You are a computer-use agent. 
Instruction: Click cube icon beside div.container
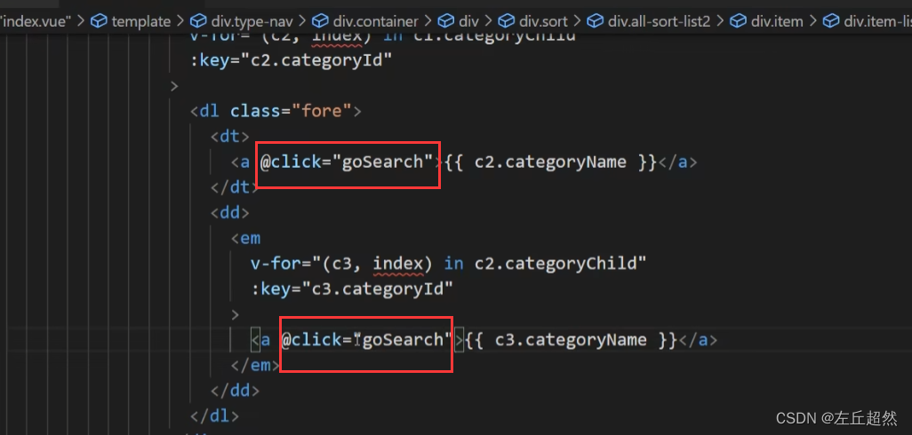(x=320, y=22)
